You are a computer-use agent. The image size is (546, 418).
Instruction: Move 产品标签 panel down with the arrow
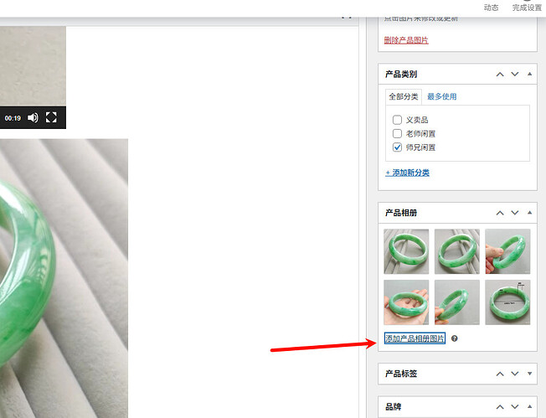click(515, 374)
